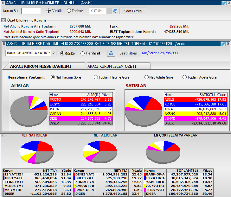Click Twitter bird icon in top window title bar
Screen dimensions: 231x197
[x=224, y=3]
